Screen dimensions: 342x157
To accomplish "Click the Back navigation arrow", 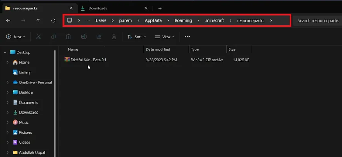I will tap(8, 20).
